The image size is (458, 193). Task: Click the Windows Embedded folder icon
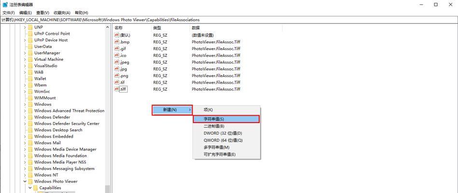coord(30,137)
